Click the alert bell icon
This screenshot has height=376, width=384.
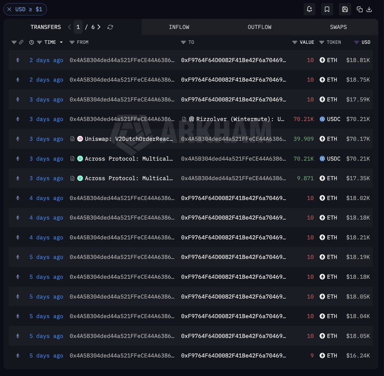pyautogui.click(x=309, y=9)
